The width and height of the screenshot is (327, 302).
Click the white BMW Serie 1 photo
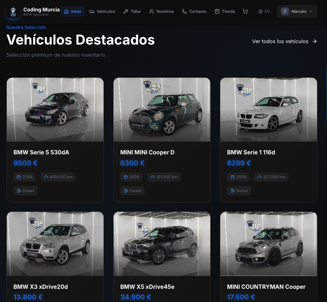(x=269, y=110)
